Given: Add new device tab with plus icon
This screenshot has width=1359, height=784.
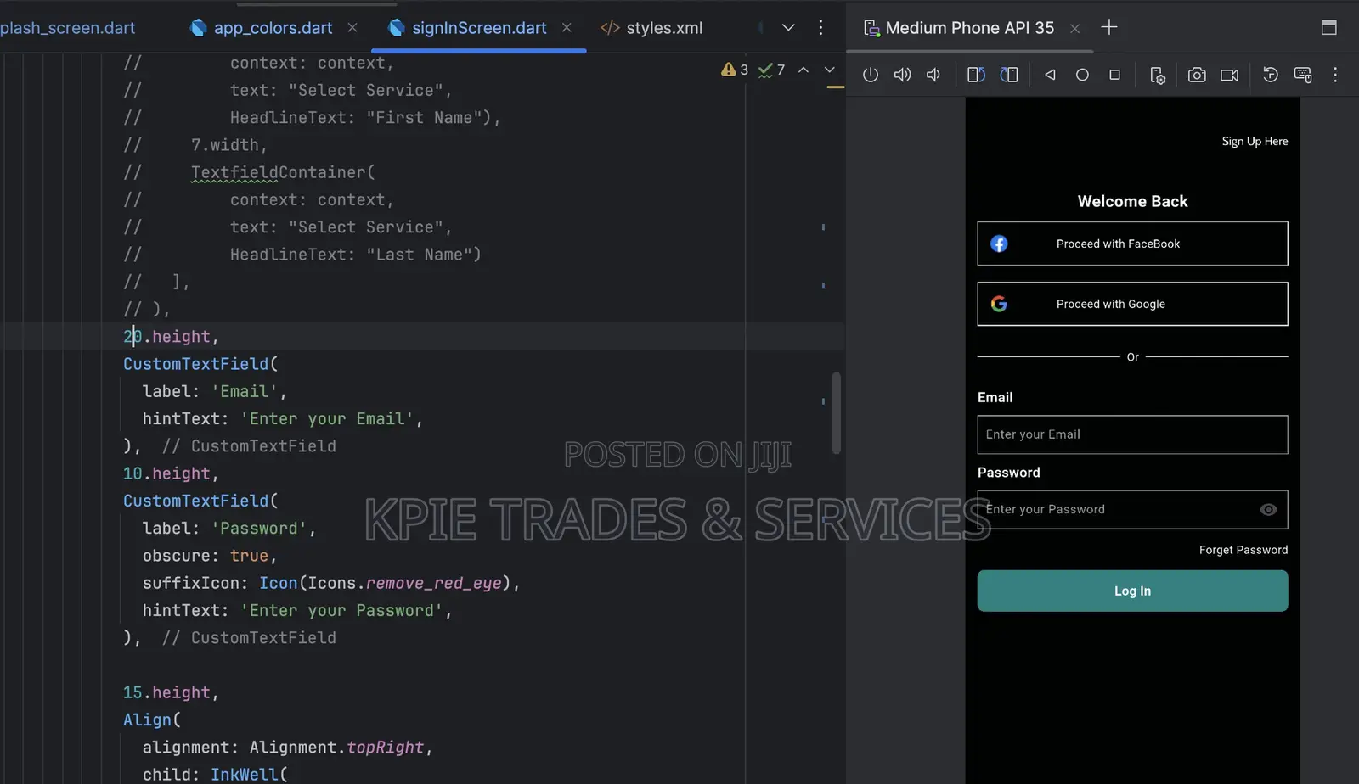Looking at the screenshot, I should click(1108, 27).
